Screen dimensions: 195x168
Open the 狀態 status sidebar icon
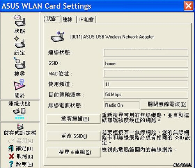19,20
